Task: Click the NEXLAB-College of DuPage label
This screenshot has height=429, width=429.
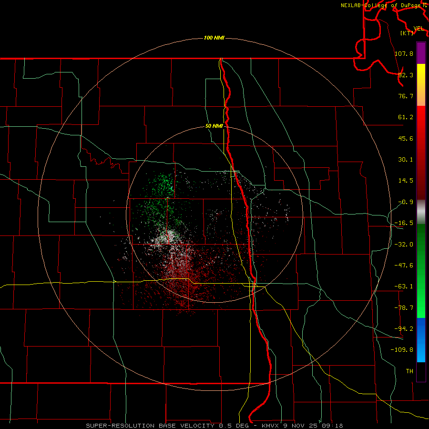Action: click(380, 5)
